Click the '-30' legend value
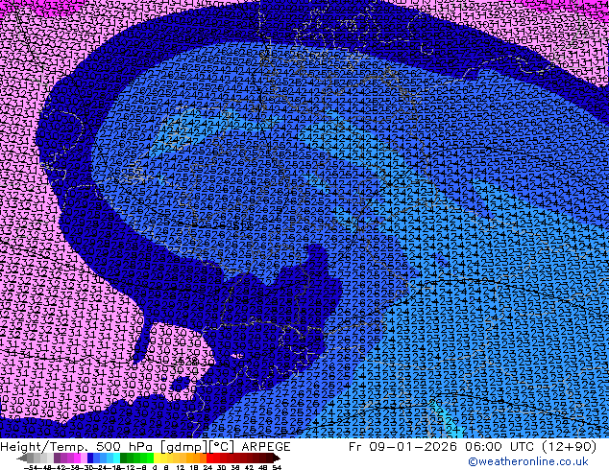 [90, 468]
